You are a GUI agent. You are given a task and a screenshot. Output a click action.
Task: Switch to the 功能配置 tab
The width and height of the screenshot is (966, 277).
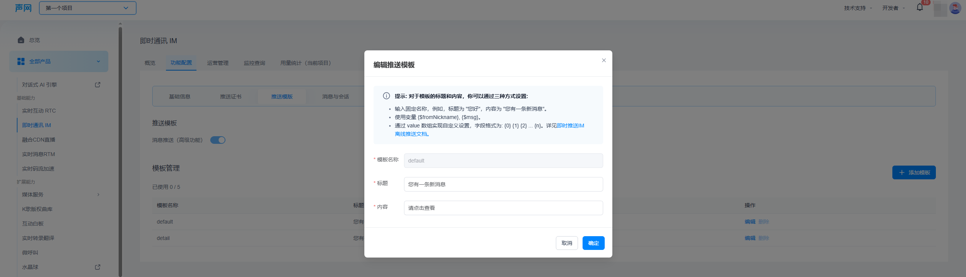pos(181,63)
